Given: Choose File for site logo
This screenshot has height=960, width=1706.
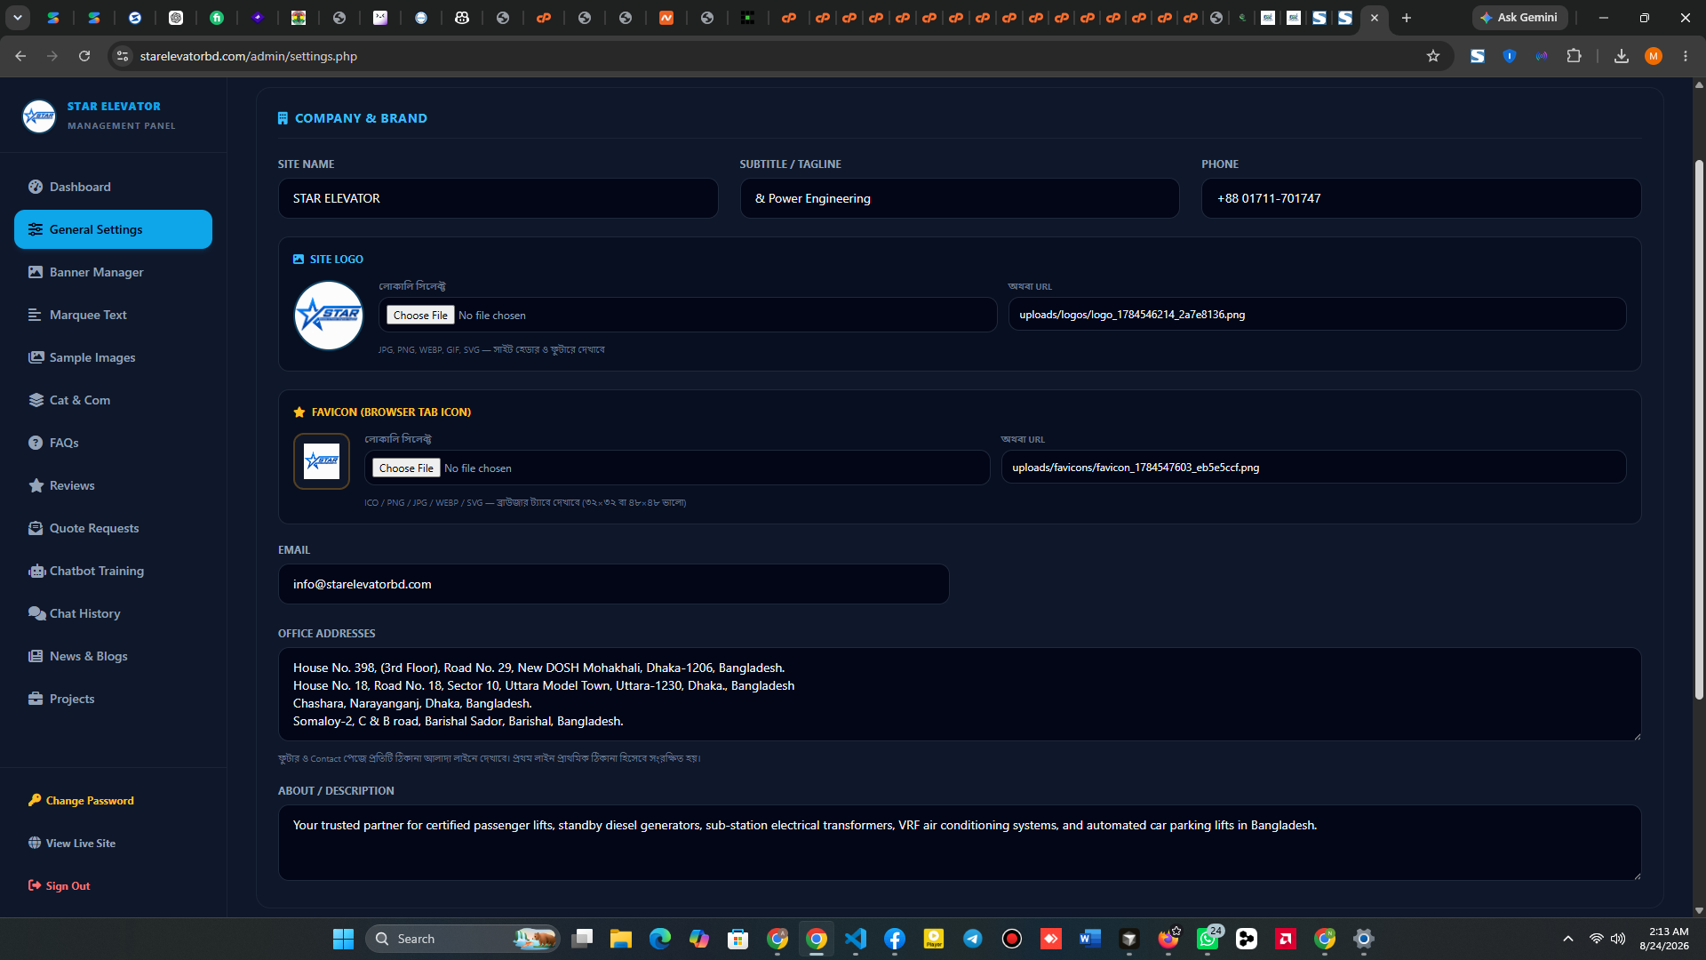Looking at the screenshot, I should pos(420,316).
